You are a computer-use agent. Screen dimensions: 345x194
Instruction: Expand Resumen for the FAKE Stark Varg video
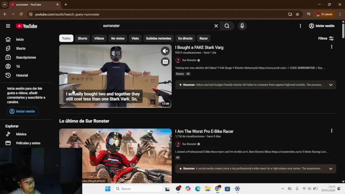331,85
